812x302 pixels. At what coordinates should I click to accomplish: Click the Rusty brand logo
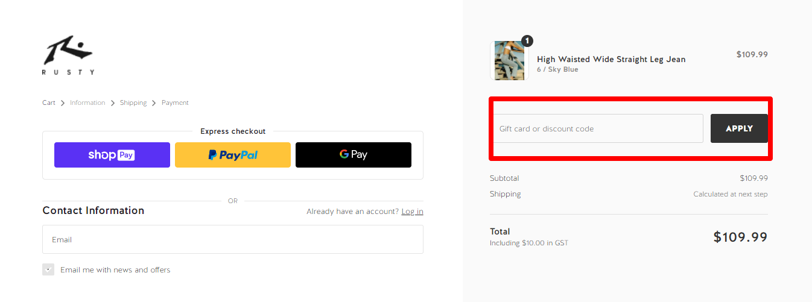click(x=68, y=55)
